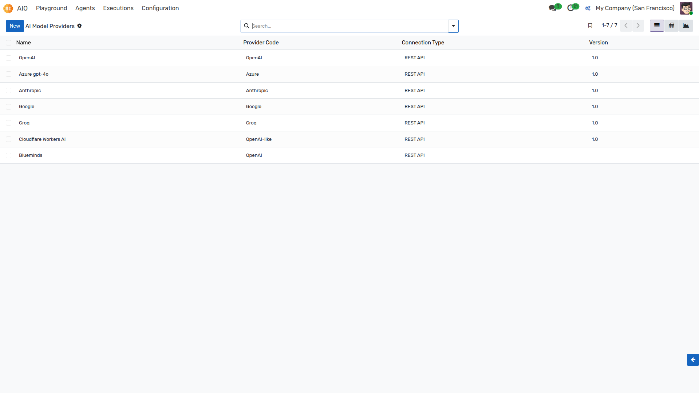Open the Cloudflare Workers AI record
699x393 pixels.
point(42,139)
